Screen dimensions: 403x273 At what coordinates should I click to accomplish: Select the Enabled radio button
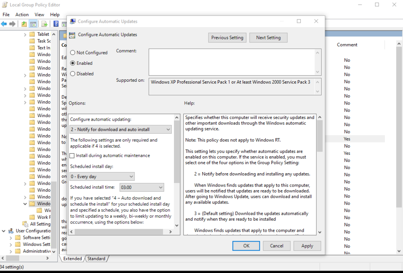click(73, 63)
